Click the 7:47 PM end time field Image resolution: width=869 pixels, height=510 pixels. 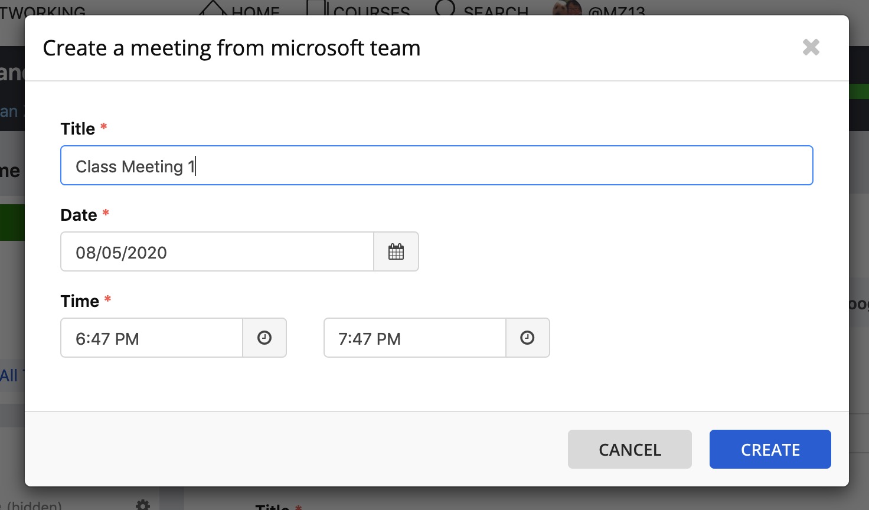point(415,338)
